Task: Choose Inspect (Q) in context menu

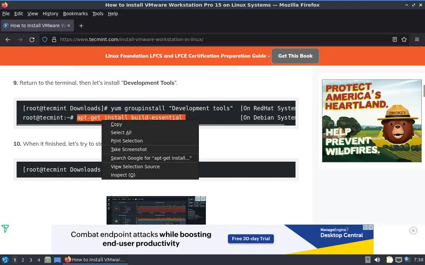Action: point(150,175)
